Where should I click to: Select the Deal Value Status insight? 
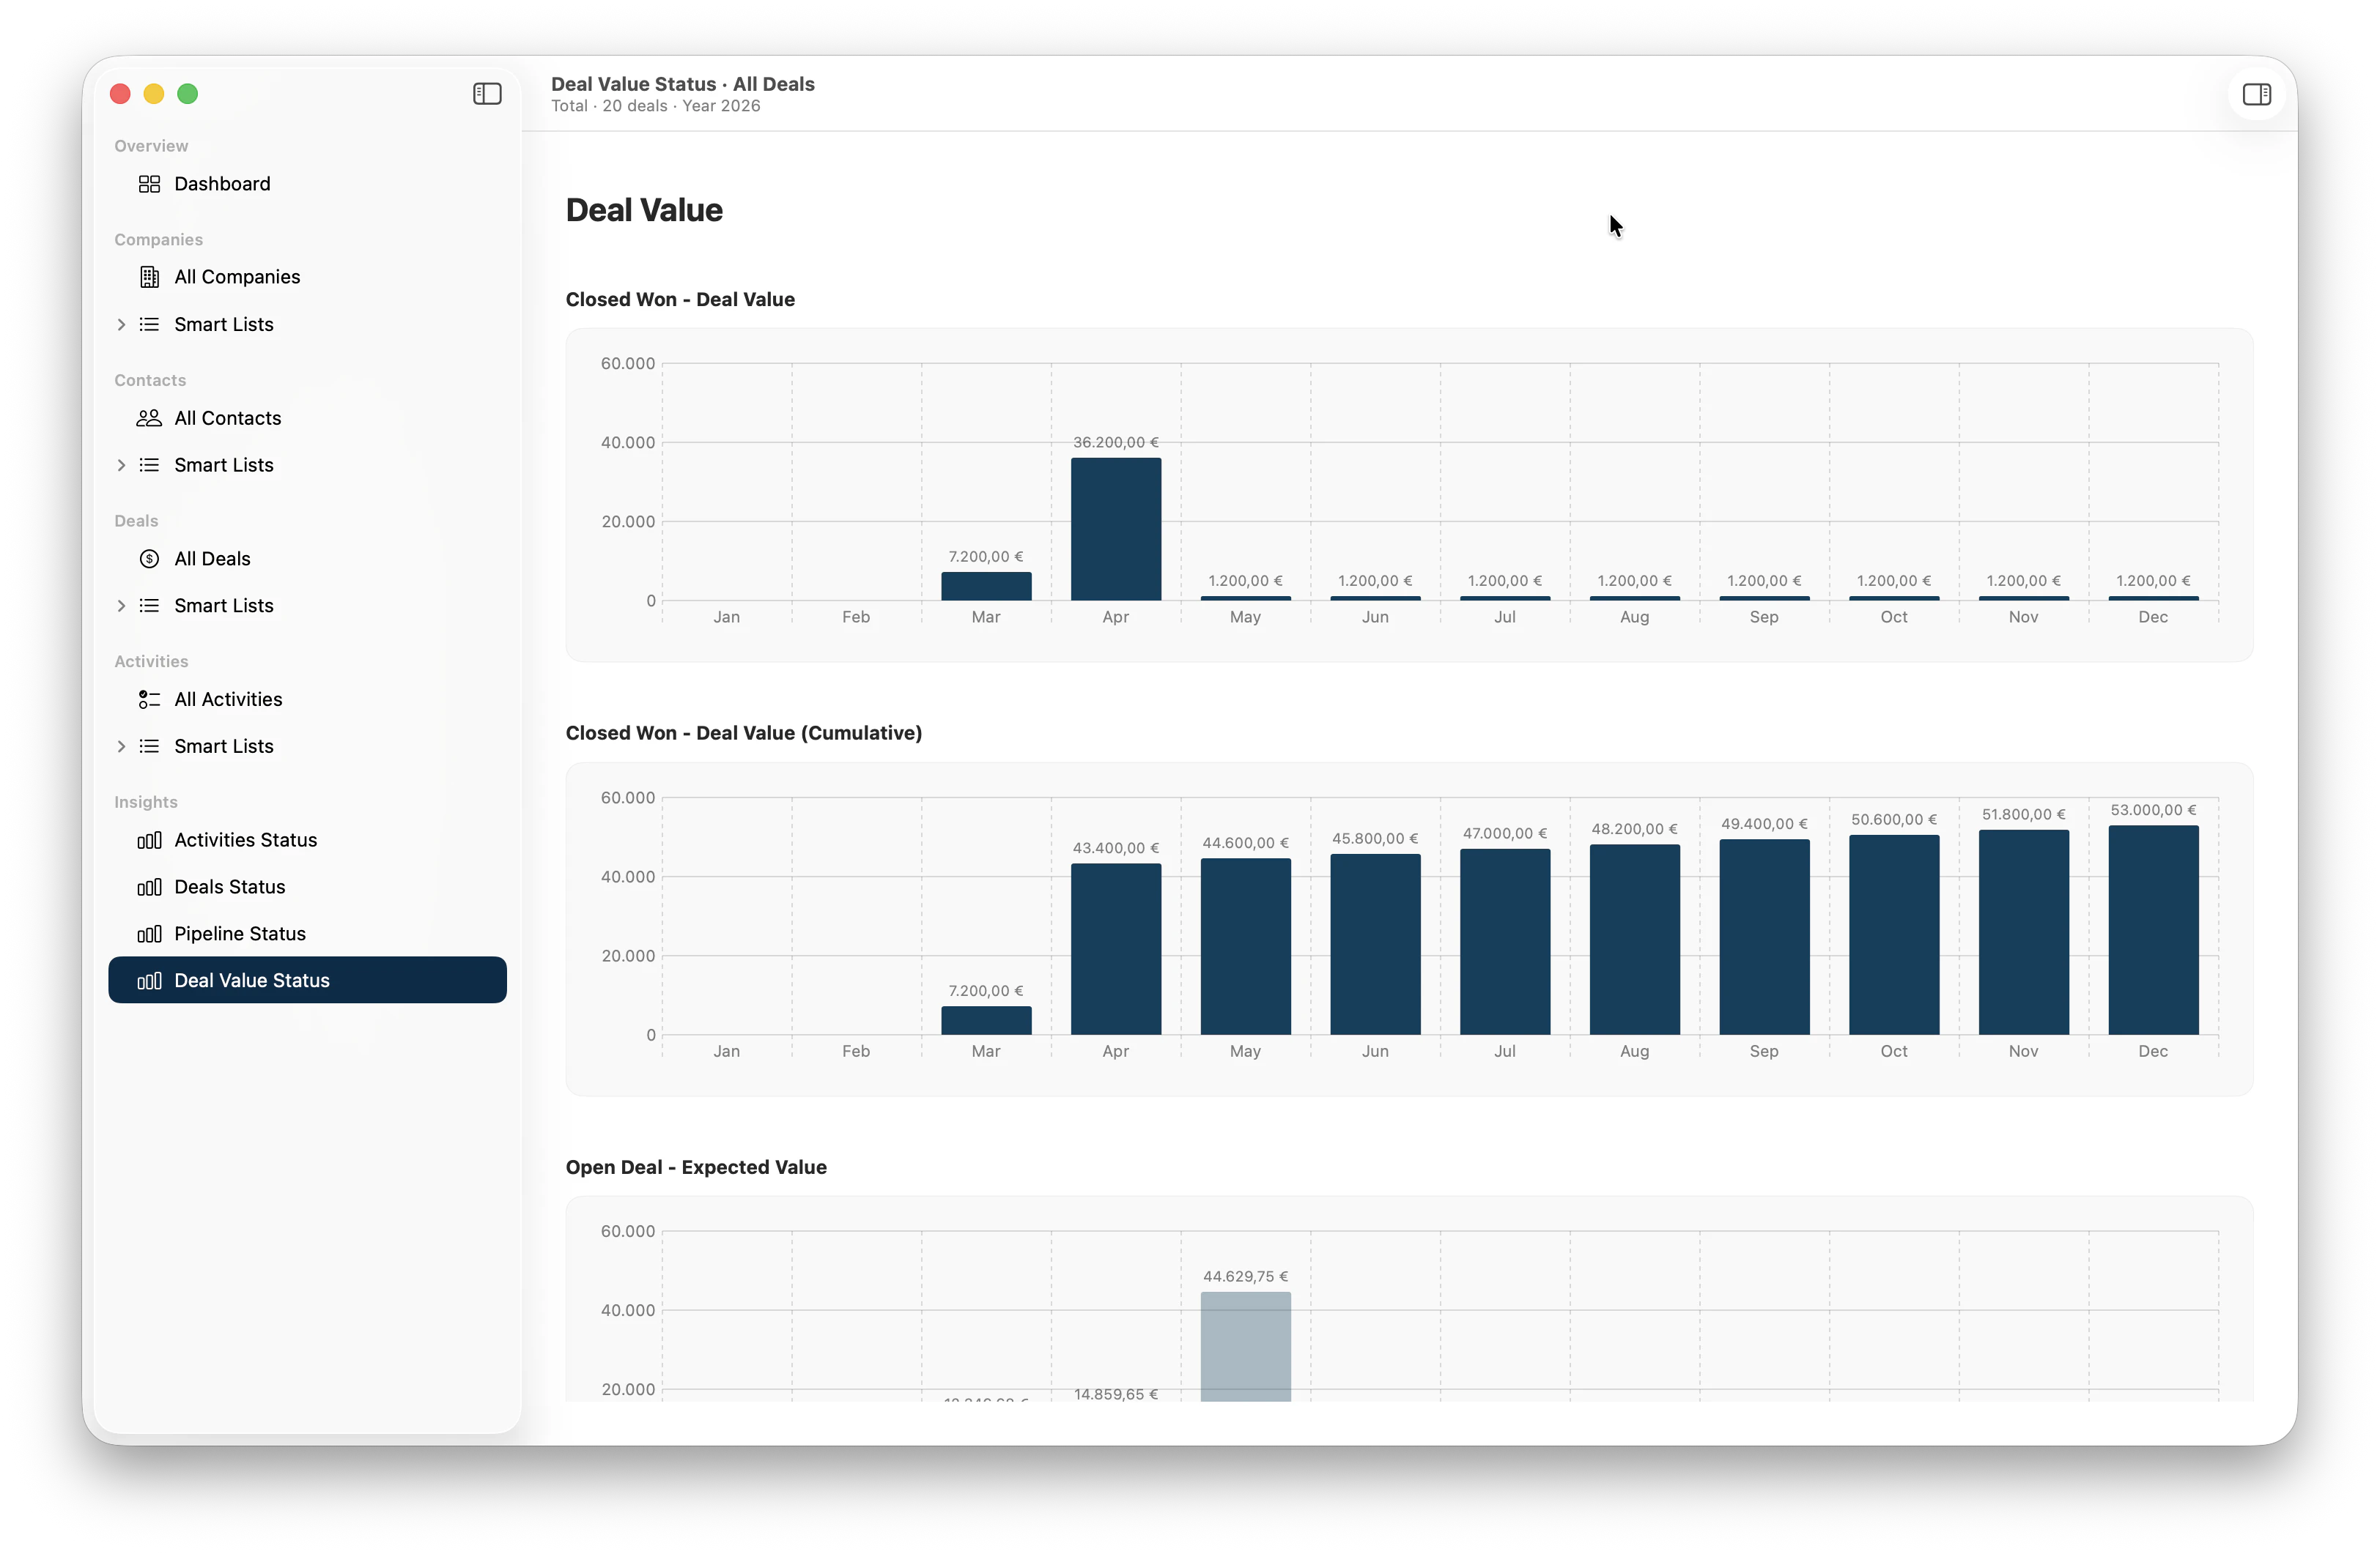[x=253, y=981]
